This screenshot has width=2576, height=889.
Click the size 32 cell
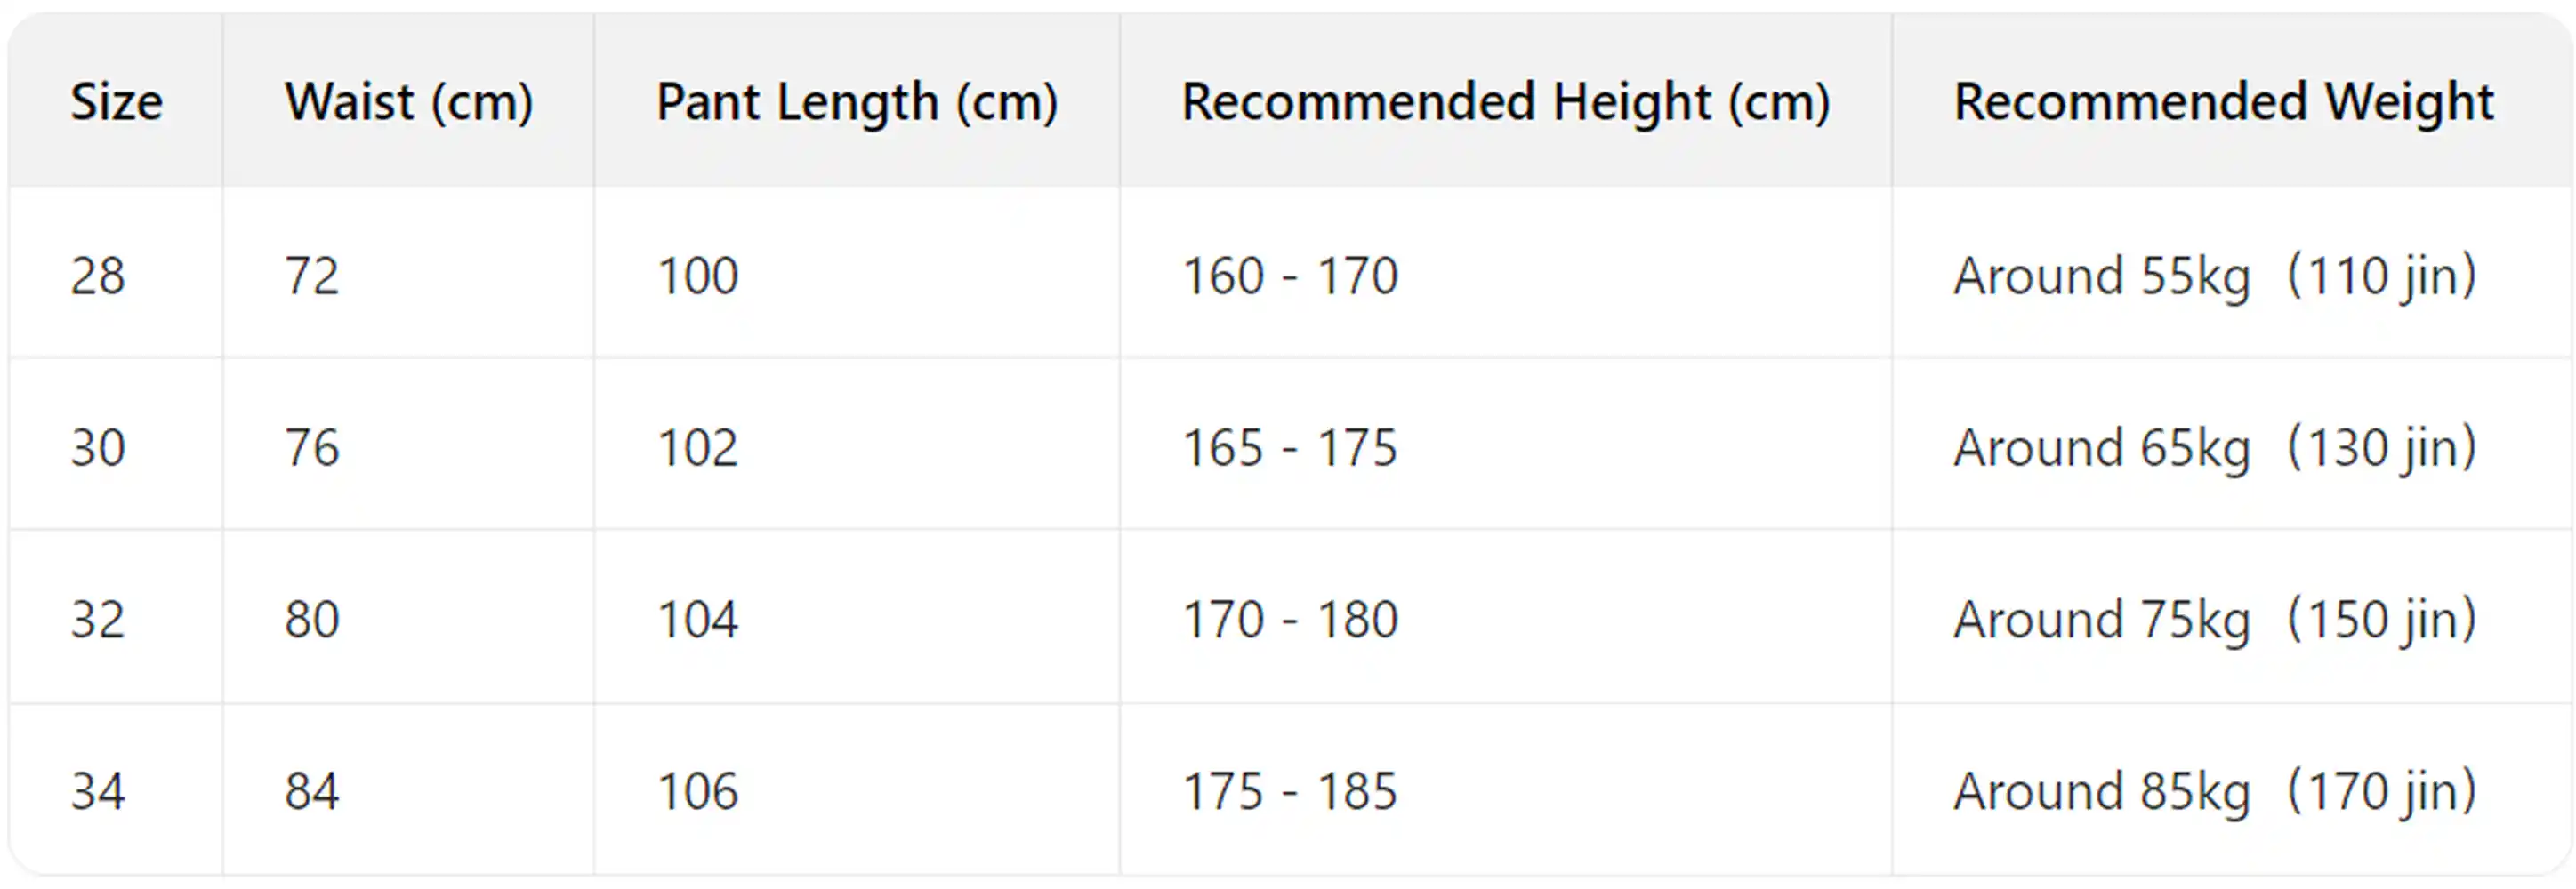pyautogui.click(x=98, y=620)
